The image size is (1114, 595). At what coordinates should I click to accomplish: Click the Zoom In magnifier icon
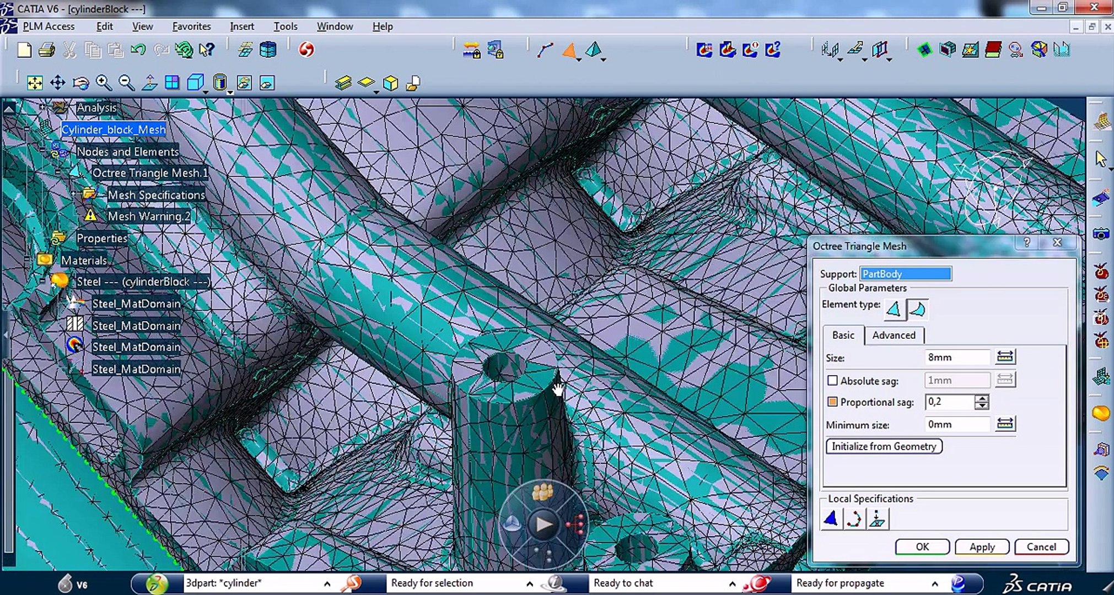(x=103, y=83)
